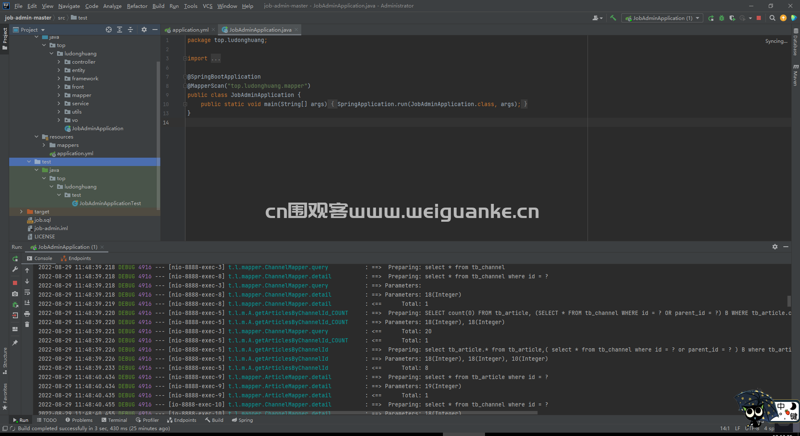Viewport: 800px width, 436px height.
Task: Click the exit icon in the Run panel toolbar
Action: (x=15, y=315)
